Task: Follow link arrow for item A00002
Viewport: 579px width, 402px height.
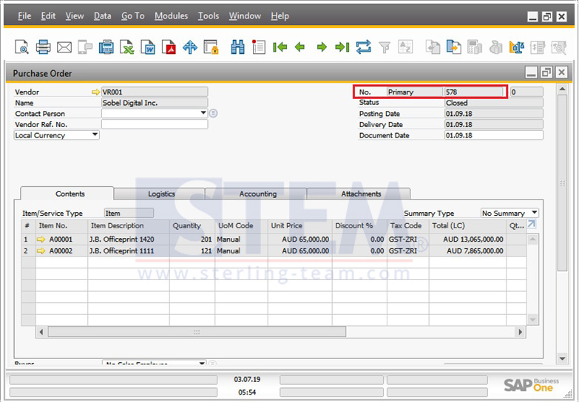Action: pos(41,251)
